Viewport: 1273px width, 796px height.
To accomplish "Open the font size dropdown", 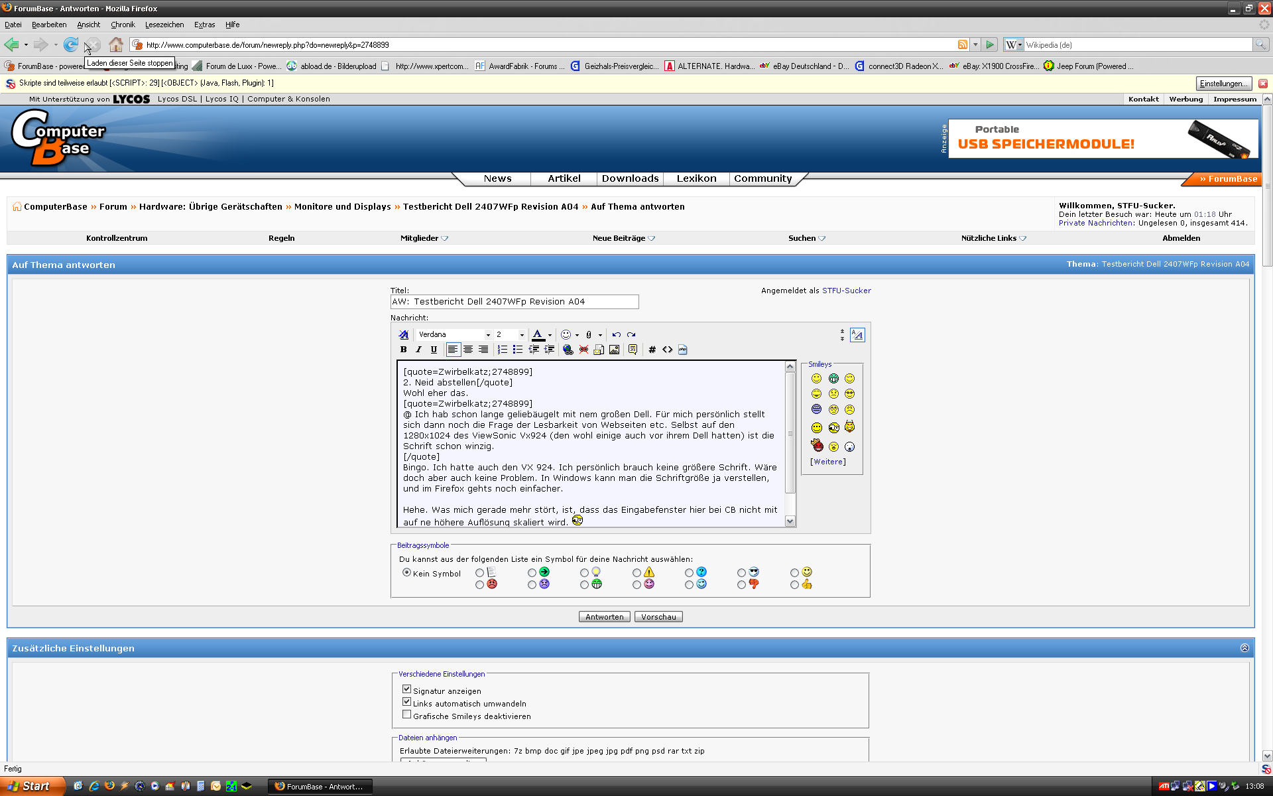I will [522, 335].
